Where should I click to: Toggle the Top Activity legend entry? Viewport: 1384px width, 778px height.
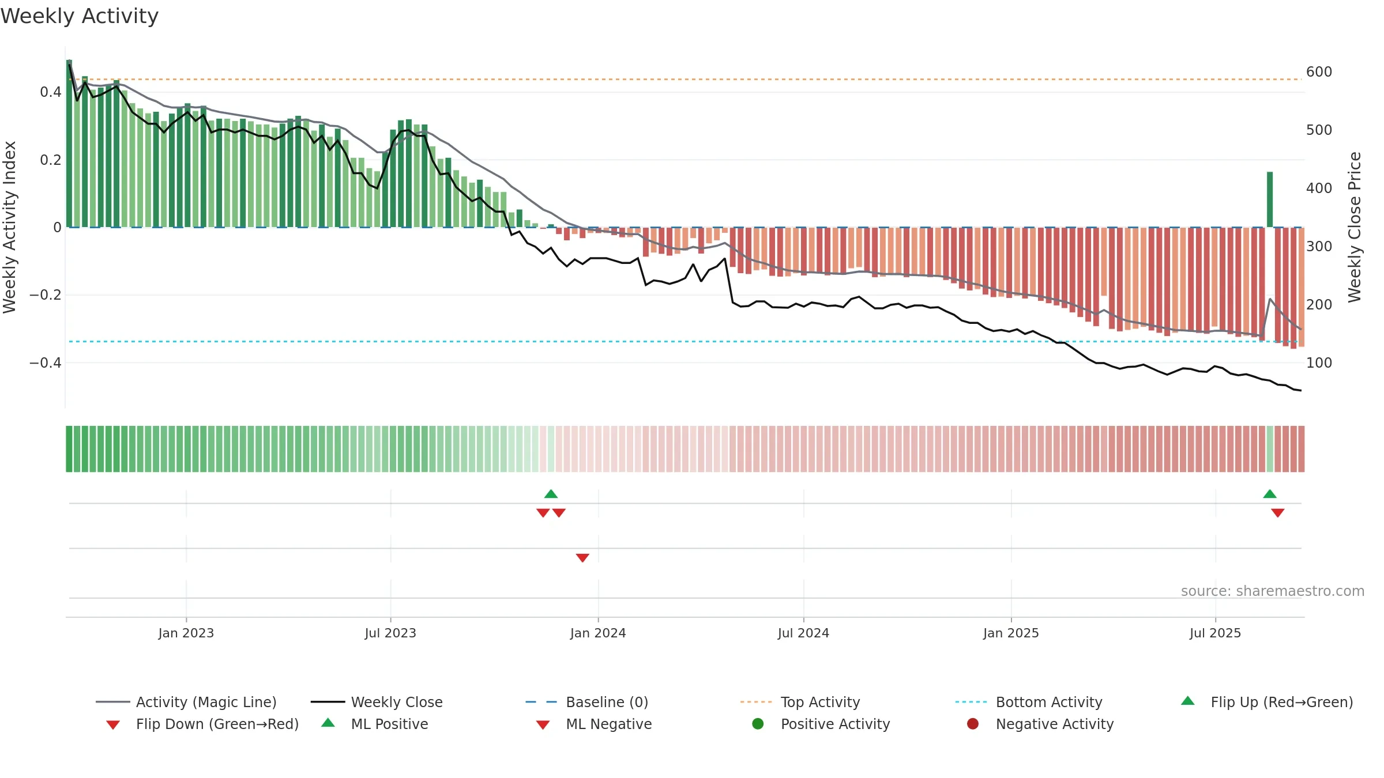pos(800,702)
